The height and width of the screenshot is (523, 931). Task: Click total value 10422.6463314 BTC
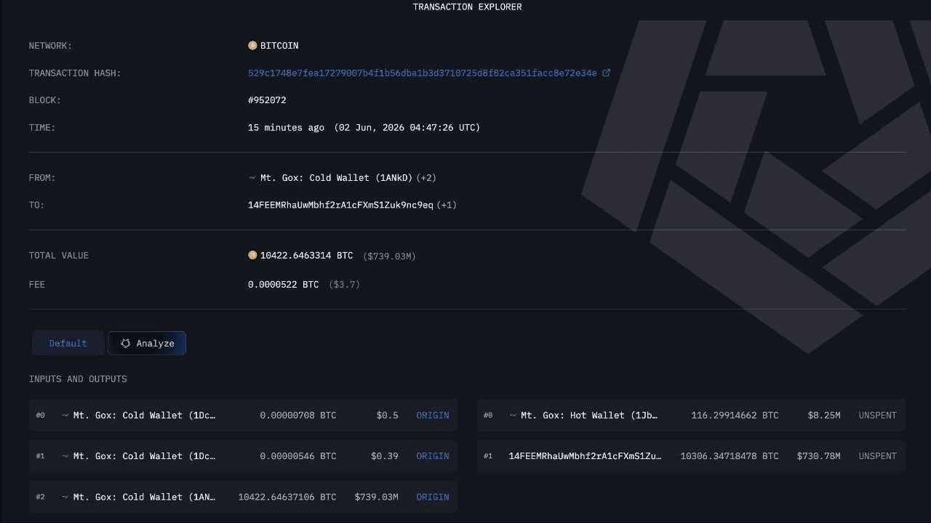[306, 256]
